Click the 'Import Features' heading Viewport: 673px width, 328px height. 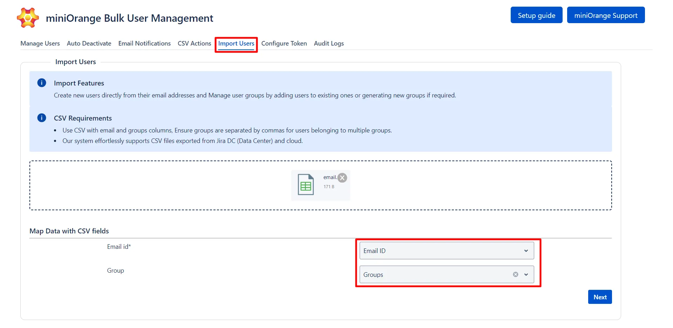pyautogui.click(x=79, y=83)
